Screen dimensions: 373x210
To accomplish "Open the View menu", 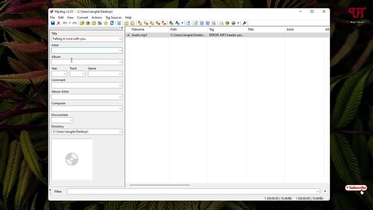I will click(x=70, y=17).
